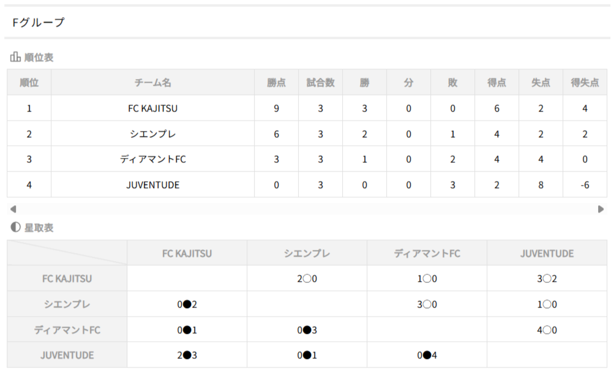Click FC KAJITSU vs JUVENTUDE 3○2 result
Viewport: 614px width, 373px height.
[x=547, y=279]
